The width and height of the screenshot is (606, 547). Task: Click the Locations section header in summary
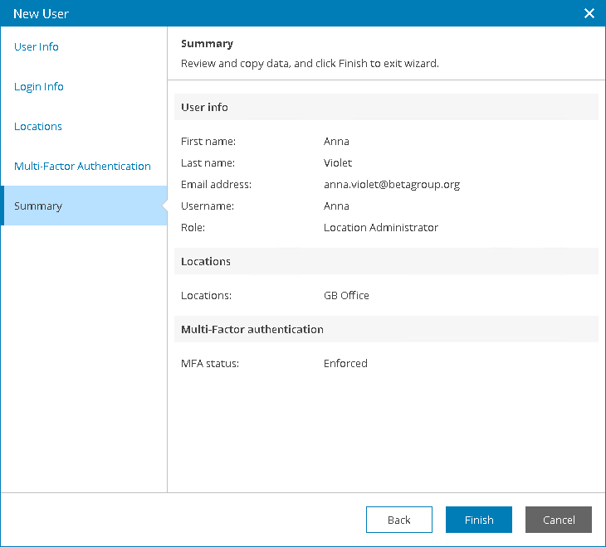click(x=206, y=262)
